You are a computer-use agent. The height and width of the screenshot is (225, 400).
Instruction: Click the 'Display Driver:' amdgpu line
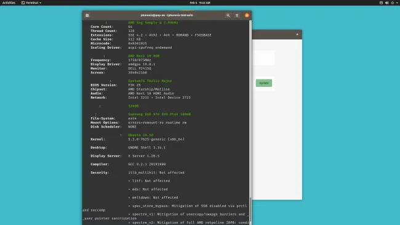[122, 64]
